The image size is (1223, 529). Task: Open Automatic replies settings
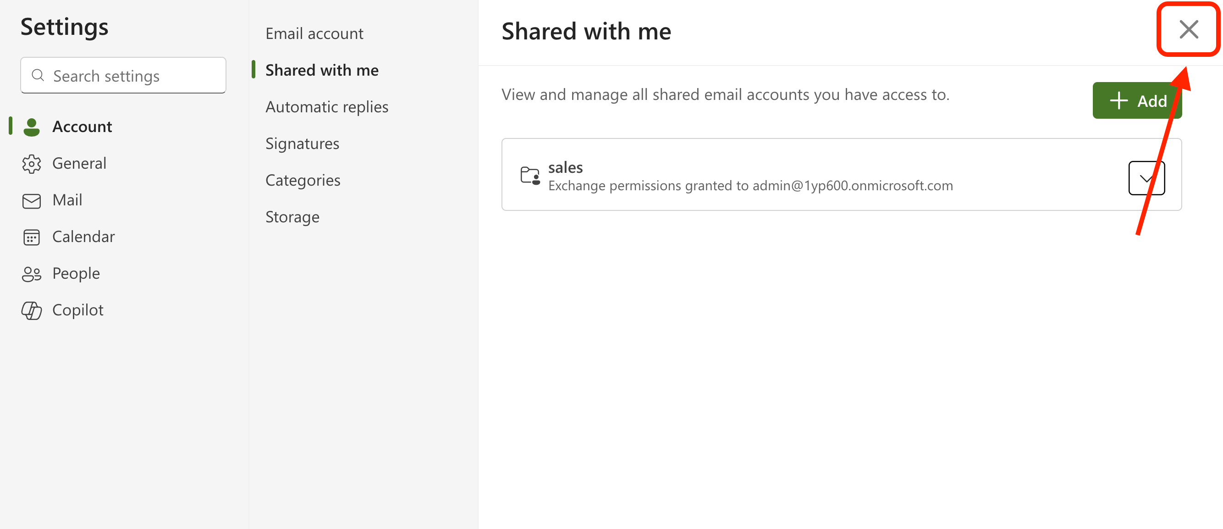(326, 107)
